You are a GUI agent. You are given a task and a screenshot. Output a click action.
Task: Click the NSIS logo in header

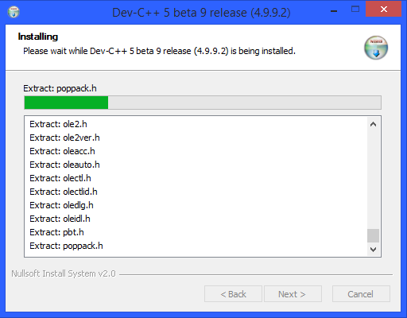(376, 48)
